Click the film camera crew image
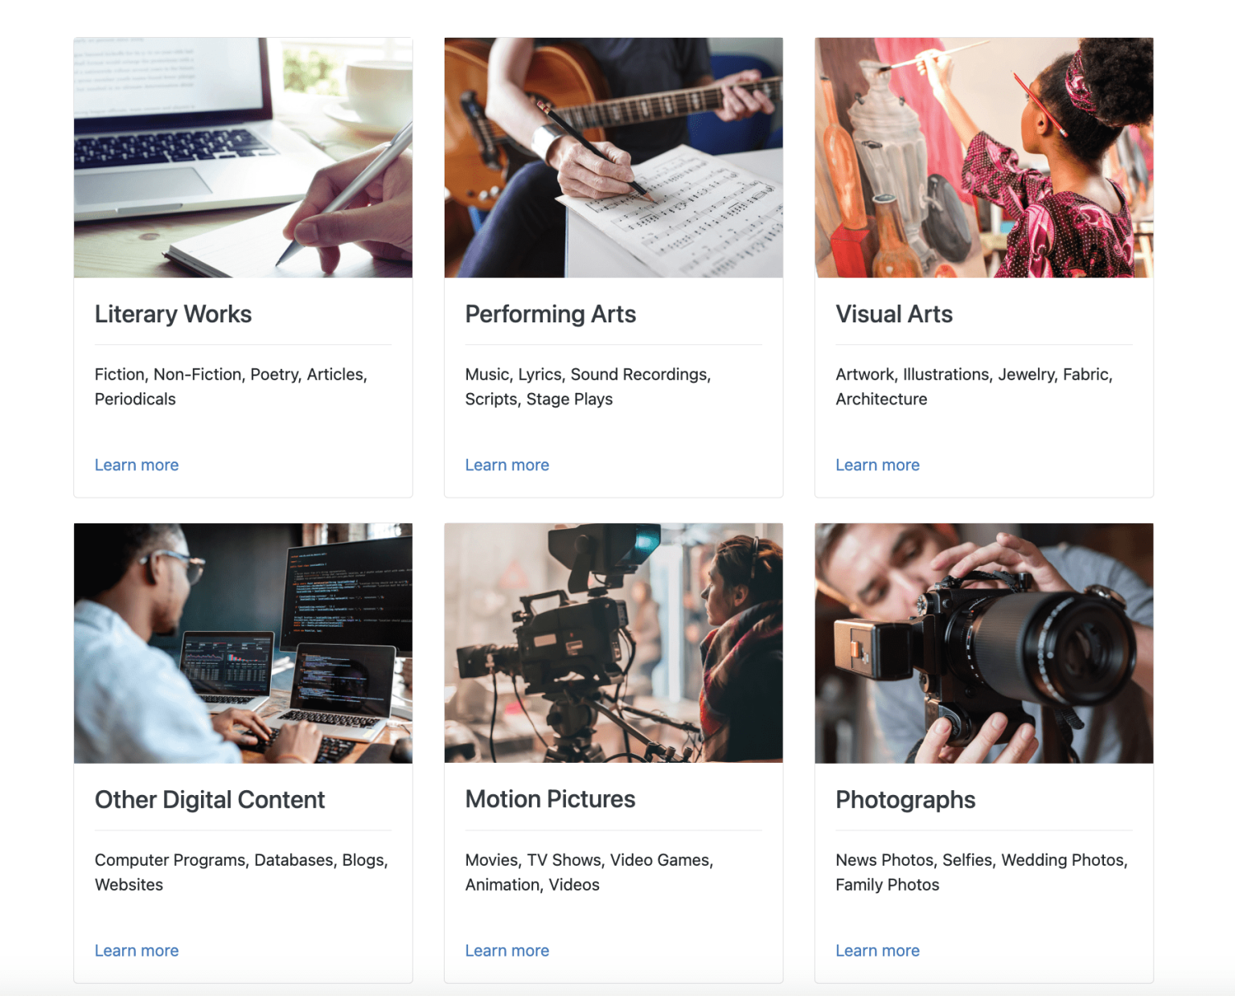The image size is (1235, 996). (613, 642)
